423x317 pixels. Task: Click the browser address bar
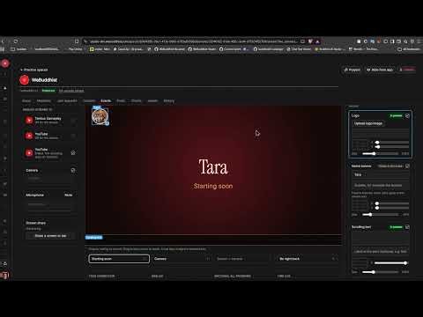point(192,41)
